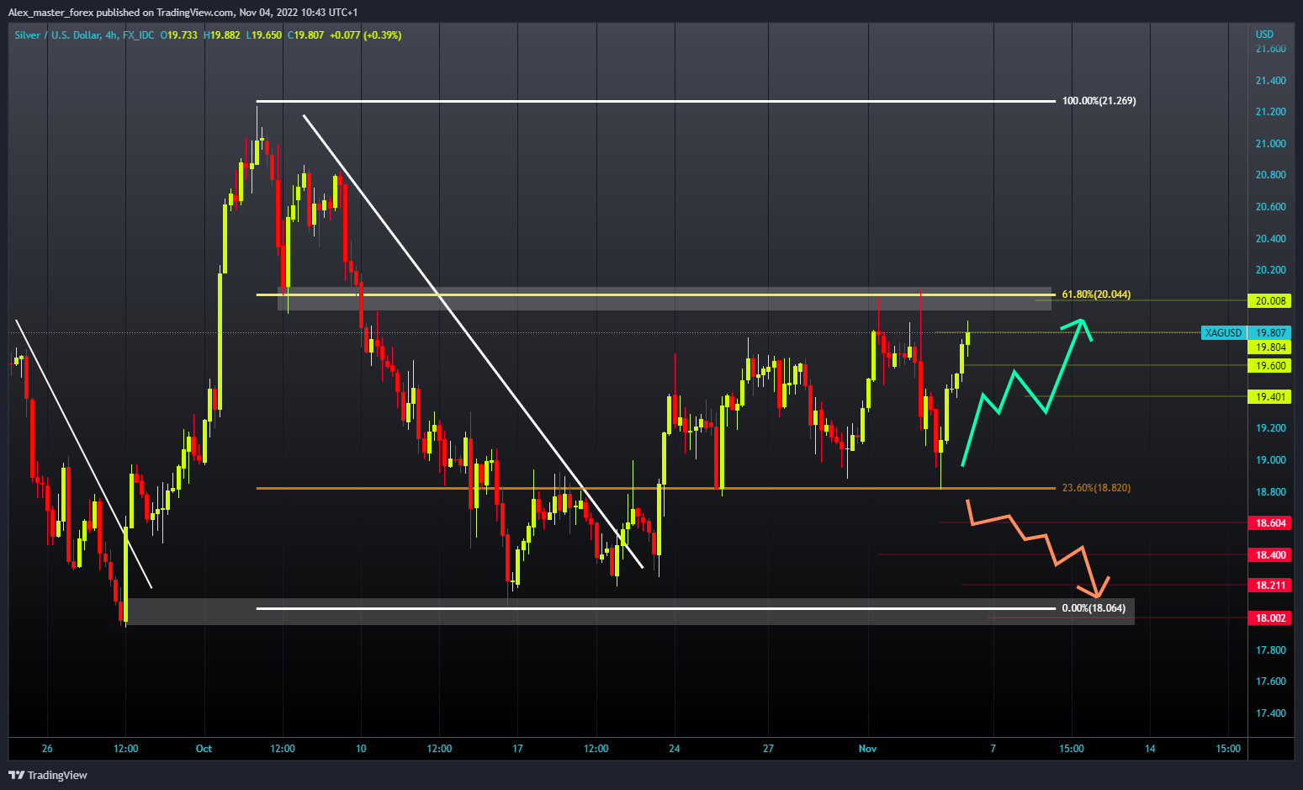Click the 21.000 price axis tick
This screenshot has height=790, width=1303.
point(1270,144)
